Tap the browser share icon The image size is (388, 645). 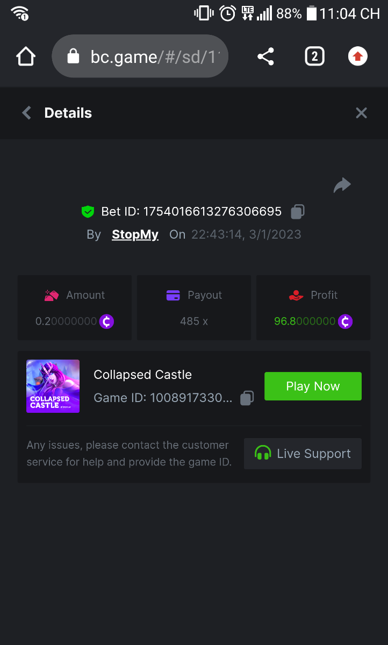coord(265,56)
